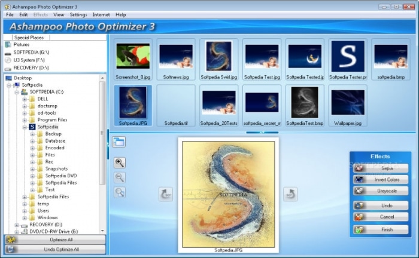Open RECOVERY (D:\) shortcut in Special Places
Image resolution: width=419 pixels, height=258 pixels.
(x=31, y=67)
